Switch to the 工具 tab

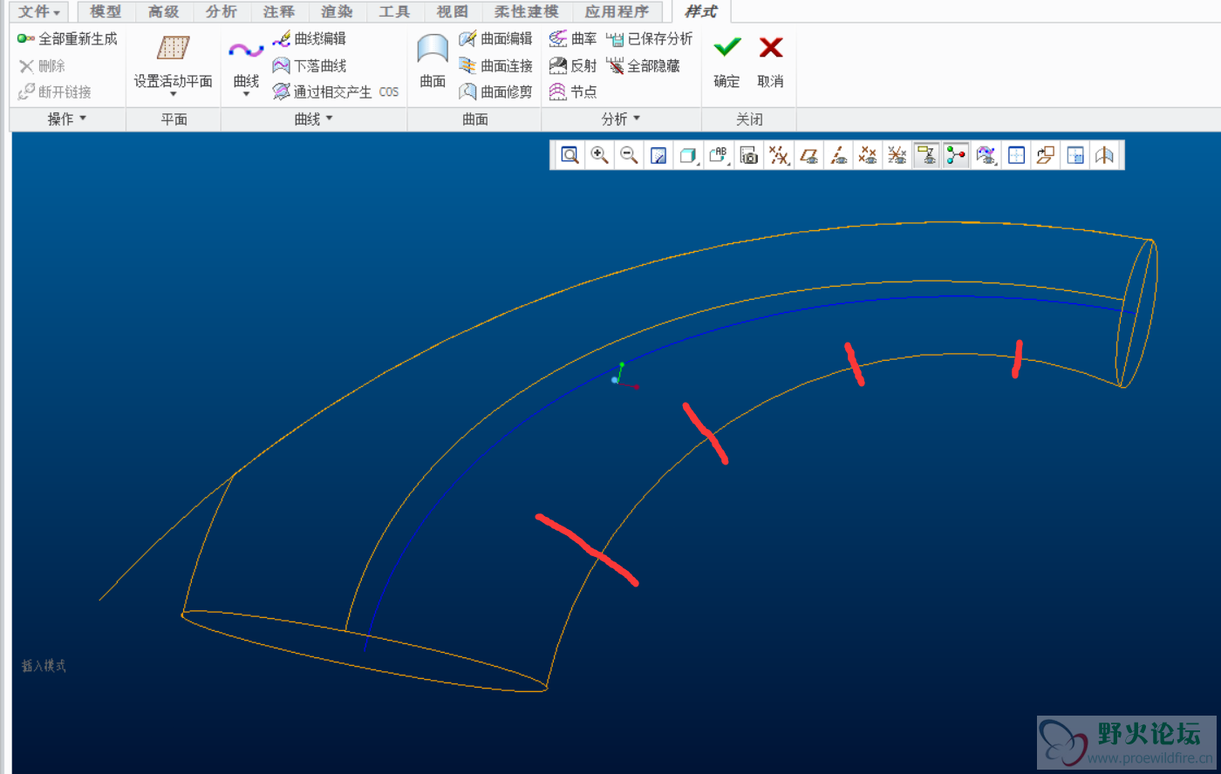[394, 11]
